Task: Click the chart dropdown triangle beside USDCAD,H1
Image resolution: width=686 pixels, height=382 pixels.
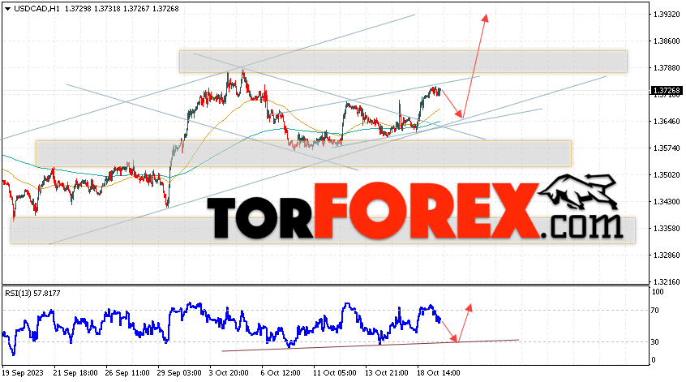Action: (x=7, y=9)
